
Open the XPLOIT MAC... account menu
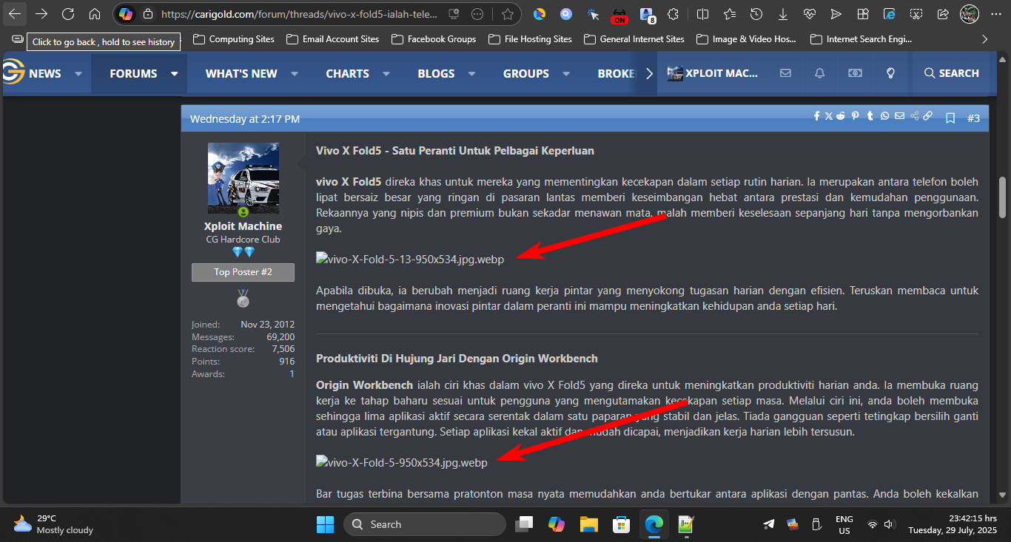[713, 73]
